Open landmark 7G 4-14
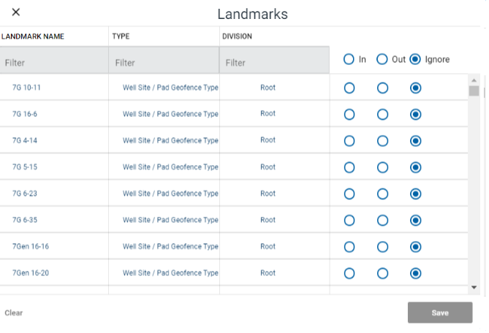This screenshot has height=333, width=489. pos(25,140)
